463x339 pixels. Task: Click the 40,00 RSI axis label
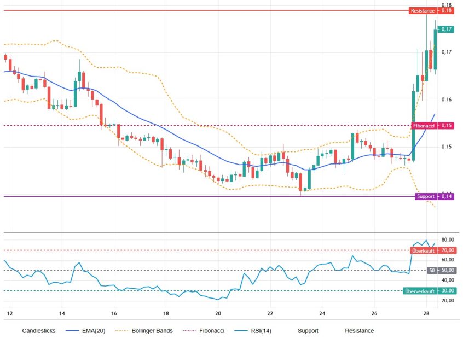point(448,280)
